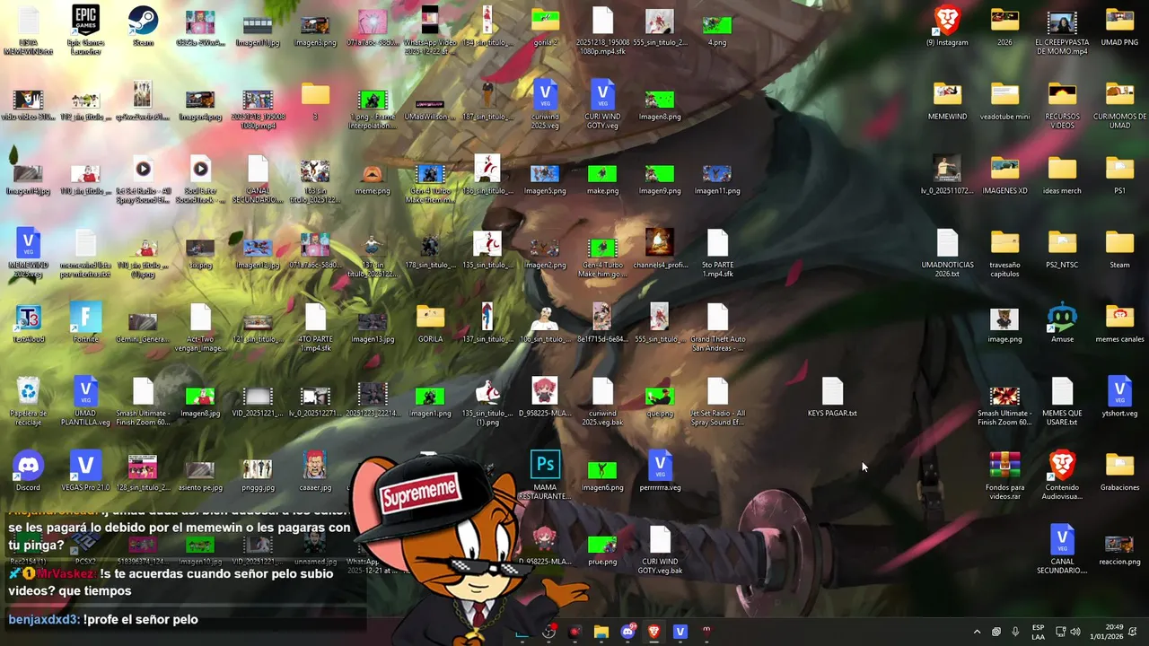Open the Epic Games Launcher desktop shortcut
1149x646 pixels.
pos(85,30)
